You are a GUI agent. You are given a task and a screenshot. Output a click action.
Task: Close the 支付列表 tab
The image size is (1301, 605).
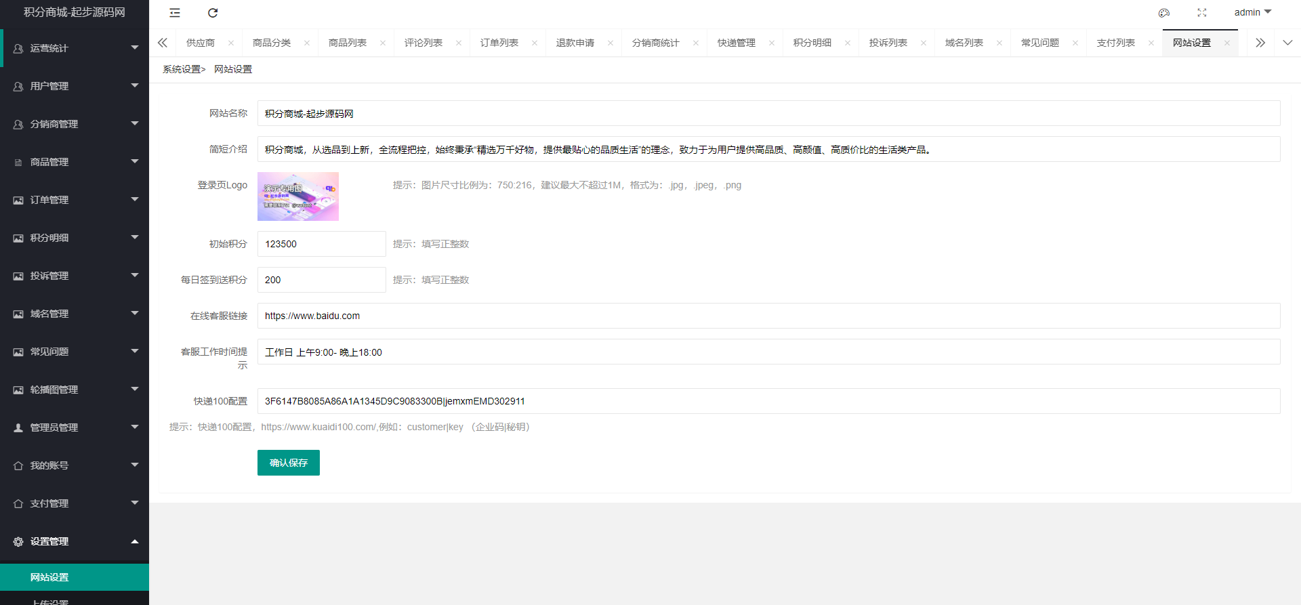pyautogui.click(x=1151, y=43)
